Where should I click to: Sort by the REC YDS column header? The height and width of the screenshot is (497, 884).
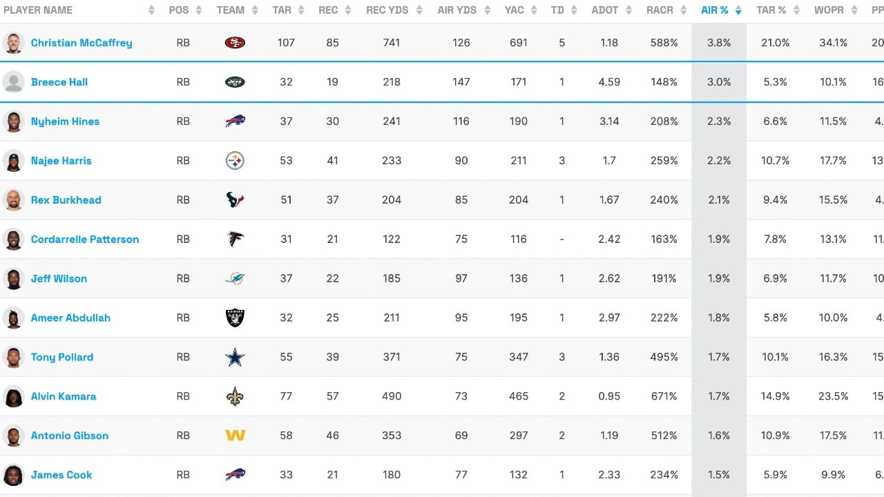pyautogui.click(x=387, y=10)
